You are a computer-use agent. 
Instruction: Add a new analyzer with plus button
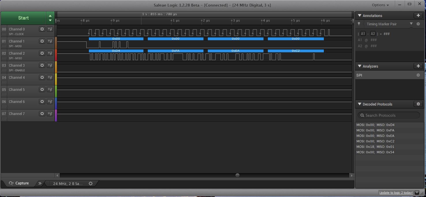pyautogui.click(x=418, y=66)
